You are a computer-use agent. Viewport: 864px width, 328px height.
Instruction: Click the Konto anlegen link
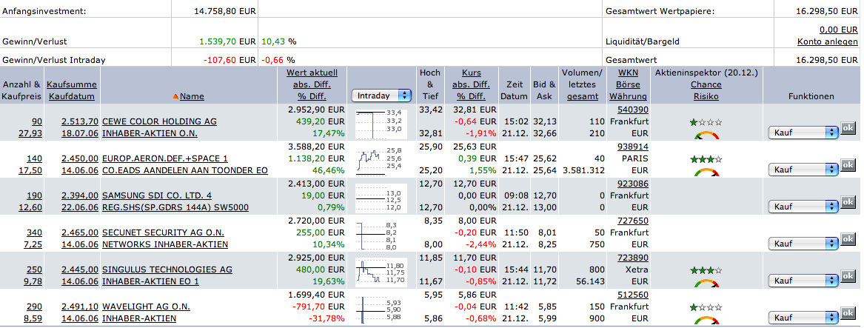pos(828,42)
